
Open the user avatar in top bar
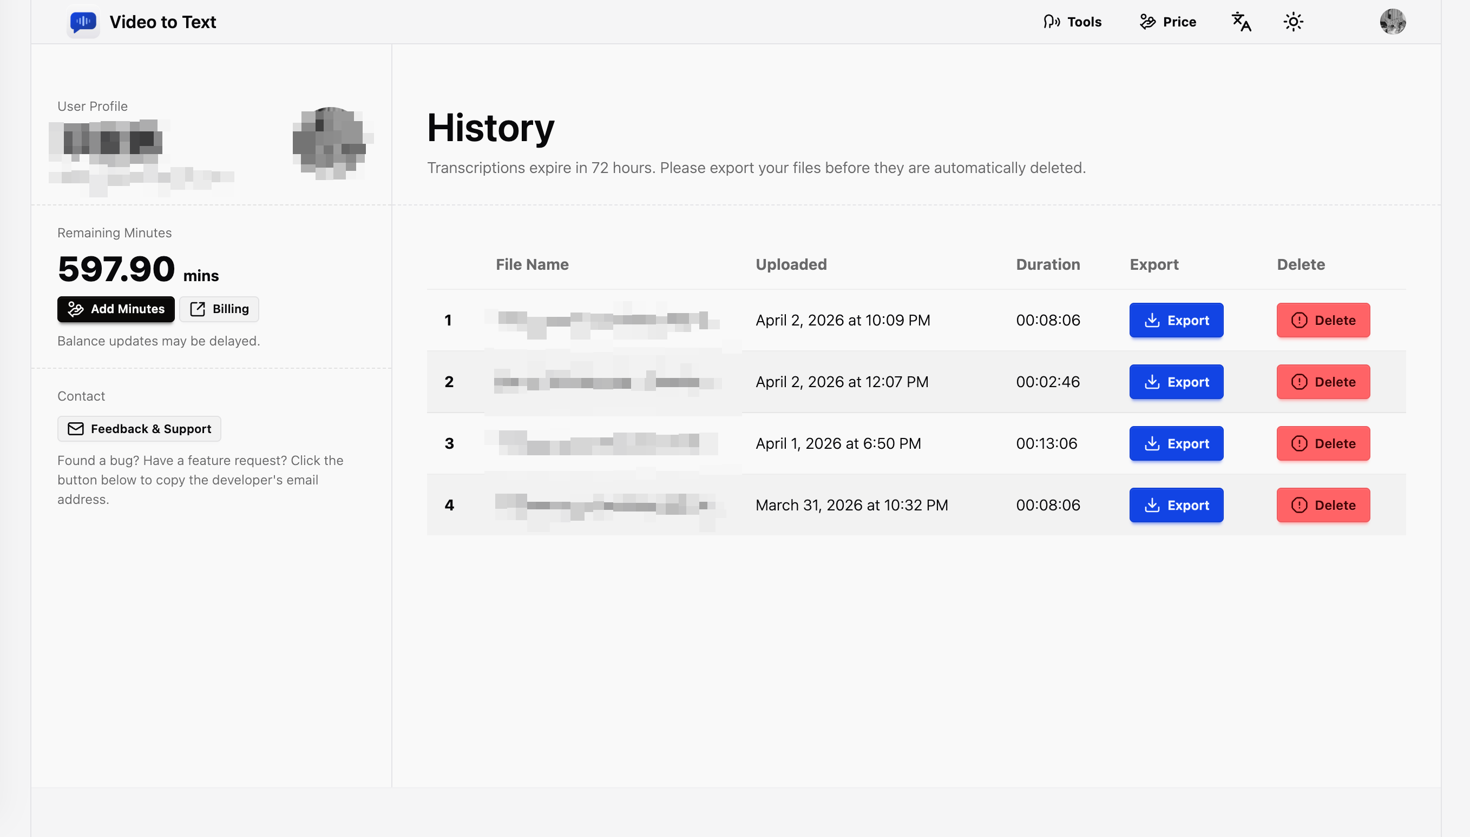tap(1392, 22)
